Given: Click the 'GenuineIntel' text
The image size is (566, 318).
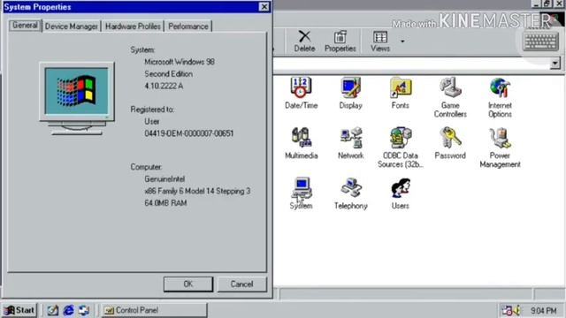Looking at the screenshot, I should (164, 178).
